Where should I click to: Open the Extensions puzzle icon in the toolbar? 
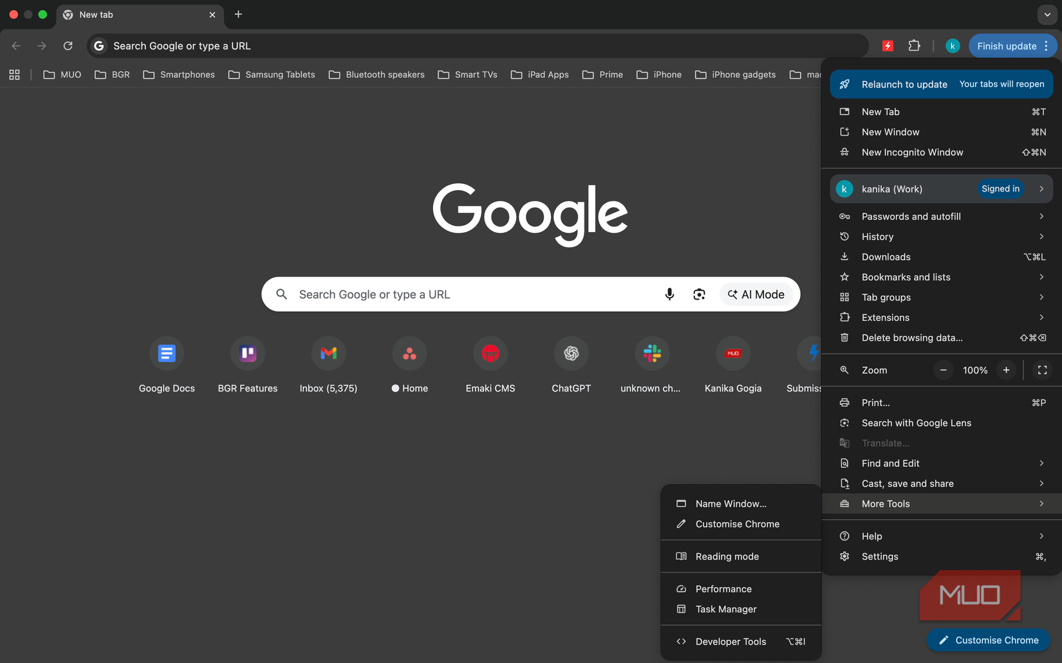coord(915,46)
